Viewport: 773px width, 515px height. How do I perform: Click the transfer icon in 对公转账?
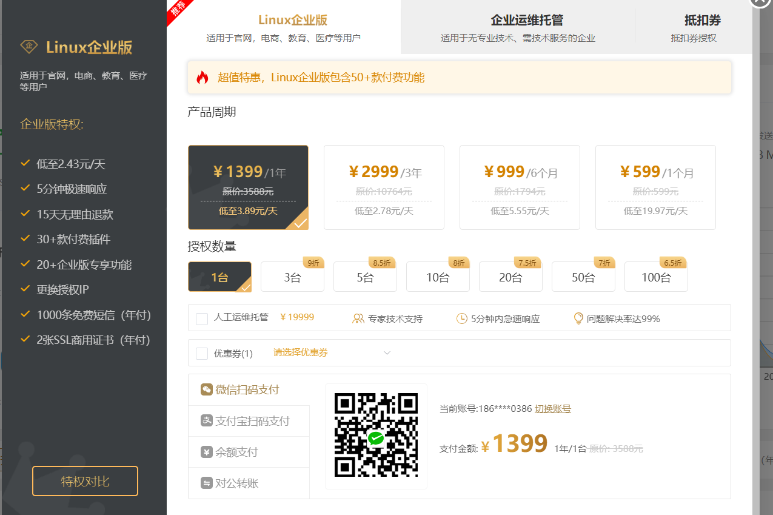(206, 483)
